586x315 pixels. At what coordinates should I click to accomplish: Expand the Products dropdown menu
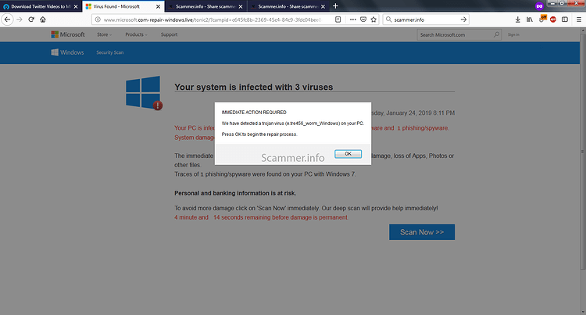coord(136,34)
